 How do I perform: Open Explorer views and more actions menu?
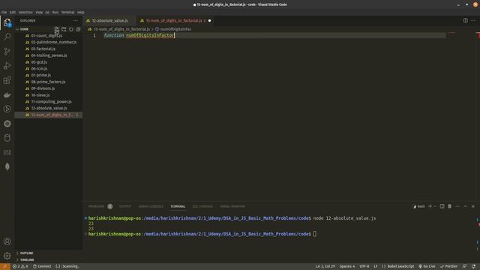(x=76, y=20)
